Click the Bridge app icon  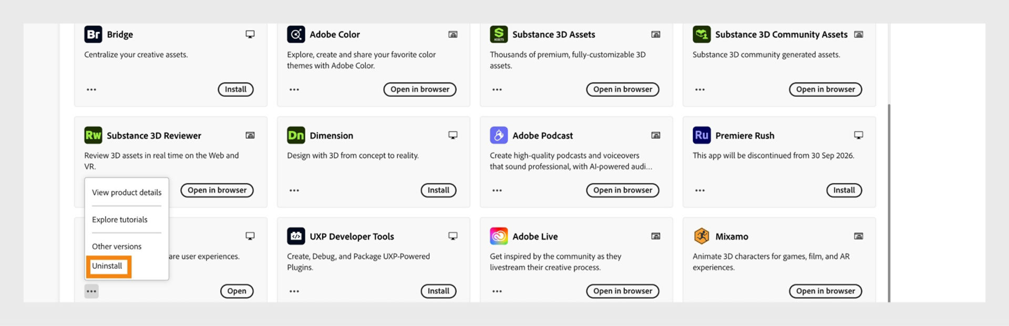(x=92, y=34)
